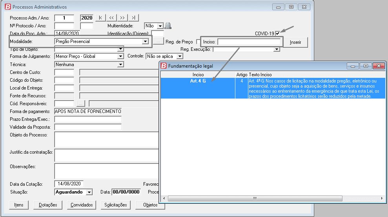Advance to next record arrow button
Screen dimensions: 388x217
click(122, 18)
